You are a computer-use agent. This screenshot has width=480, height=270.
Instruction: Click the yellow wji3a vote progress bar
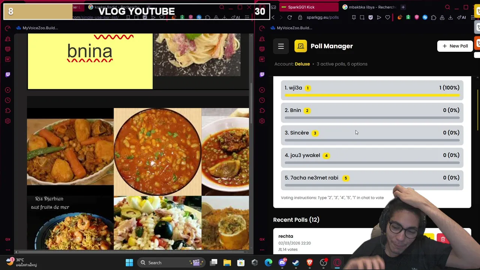372,95
